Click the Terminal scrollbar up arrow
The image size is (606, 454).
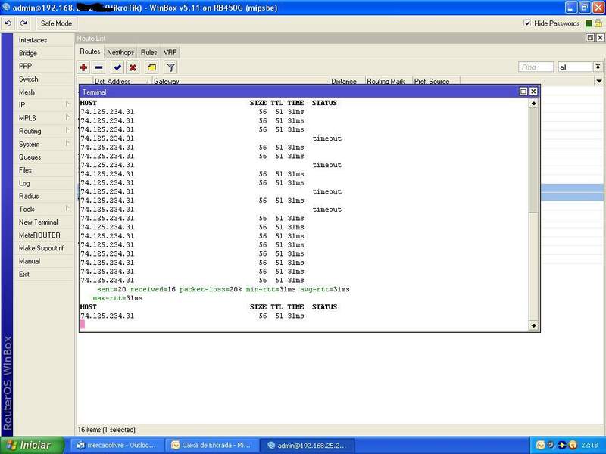click(x=533, y=104)
